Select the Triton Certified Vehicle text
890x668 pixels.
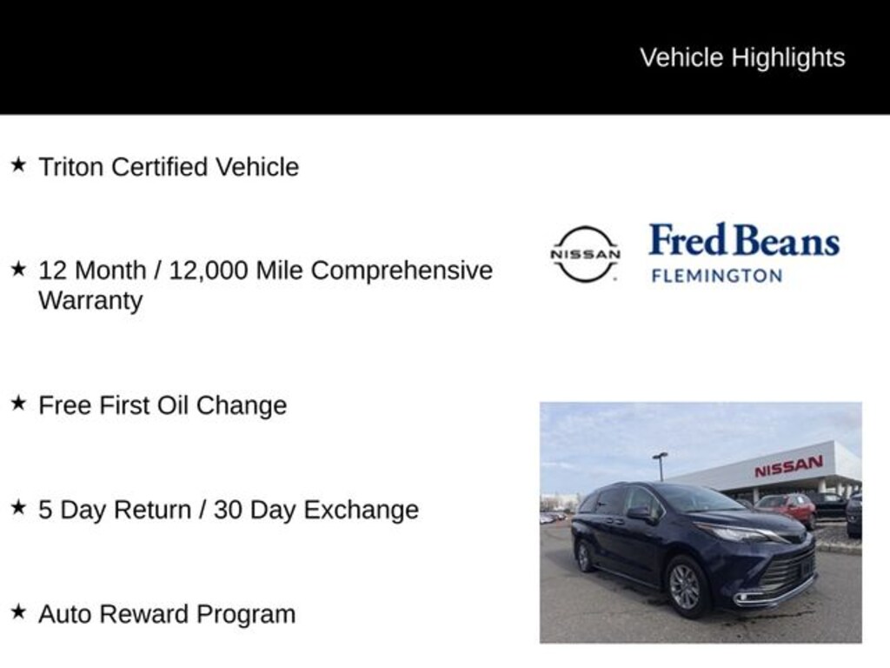pos(169,167)
